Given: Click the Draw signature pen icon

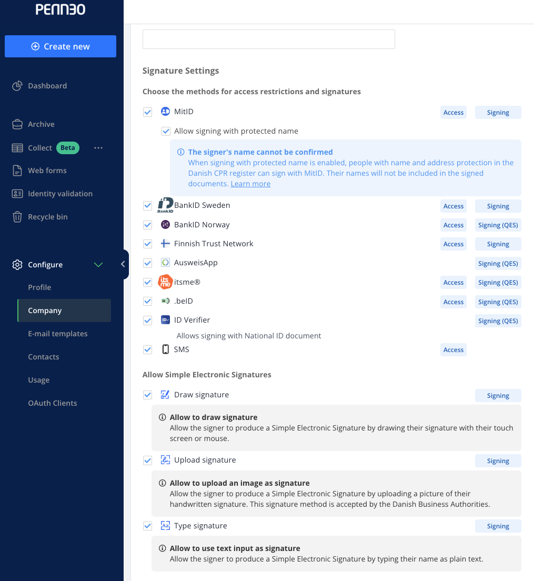Looking at the screenshot, I should [165, 395].
